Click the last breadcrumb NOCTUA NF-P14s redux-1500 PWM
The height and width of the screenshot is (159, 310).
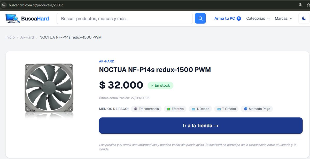coord(71,37)
